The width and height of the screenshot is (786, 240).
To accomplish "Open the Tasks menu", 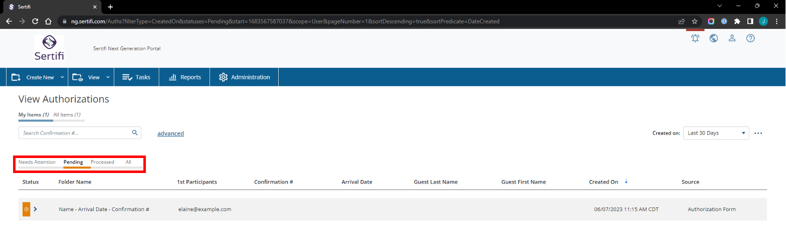I will point(136,77).
